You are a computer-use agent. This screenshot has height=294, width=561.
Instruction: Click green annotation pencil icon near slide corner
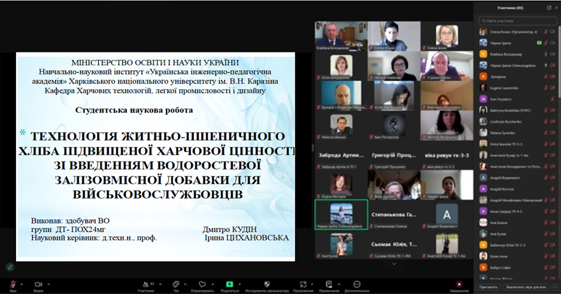pyautogui.click(x=10, y=267)
